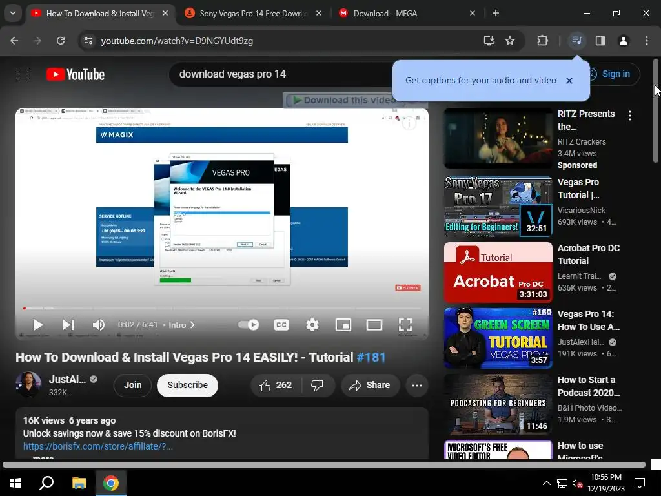Click the info card icon in the video
Viewport: 661px width, 496px height.
[x=409, y=123]
